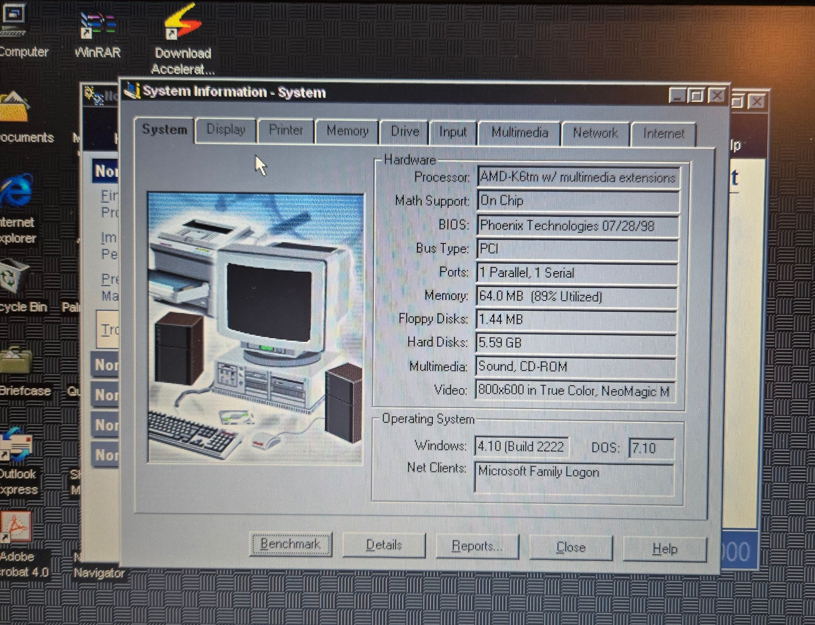Click the Multimedia 'Sound, CD-ROM' field
This screenshot has height=625, width=815.
(x=575, y=366)
